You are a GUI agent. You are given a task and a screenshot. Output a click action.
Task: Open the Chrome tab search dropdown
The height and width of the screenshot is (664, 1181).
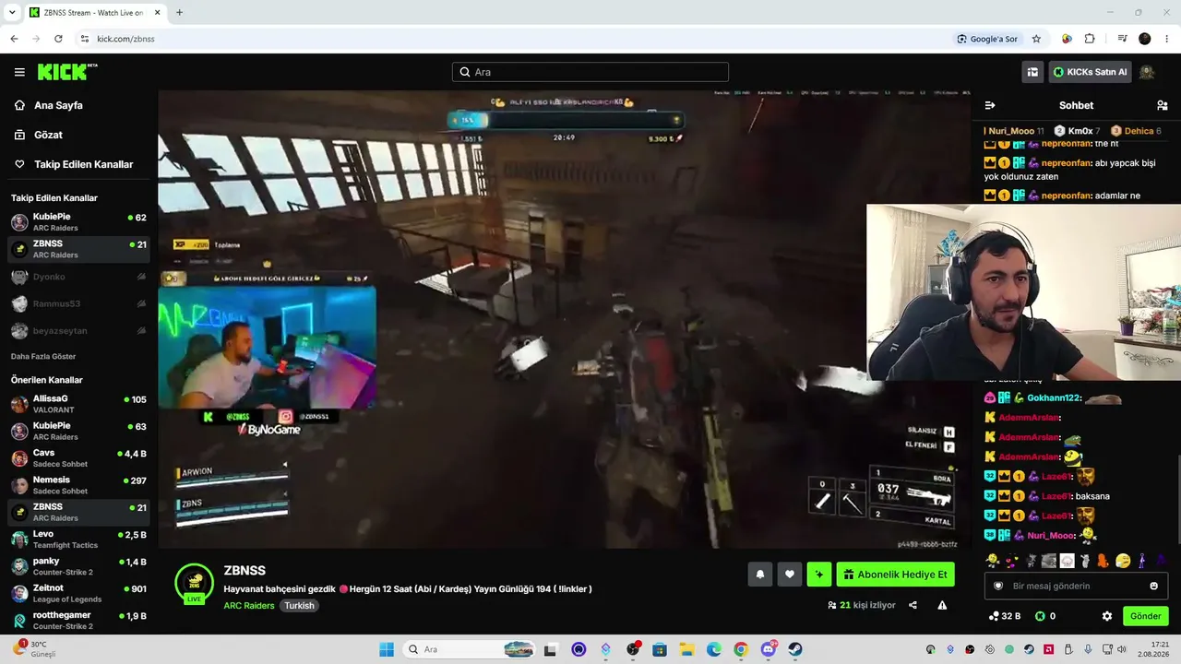[12, 13]
